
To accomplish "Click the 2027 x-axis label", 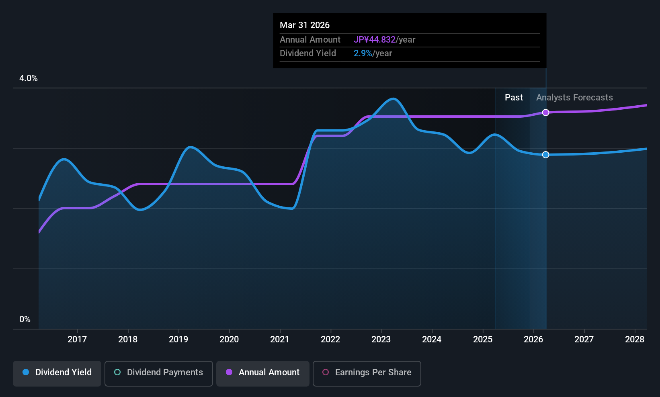I will tap(584, 340).
